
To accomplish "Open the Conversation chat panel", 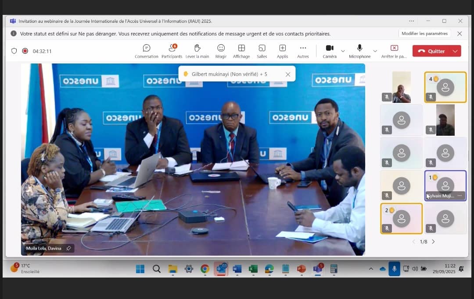I will point(146,51).
